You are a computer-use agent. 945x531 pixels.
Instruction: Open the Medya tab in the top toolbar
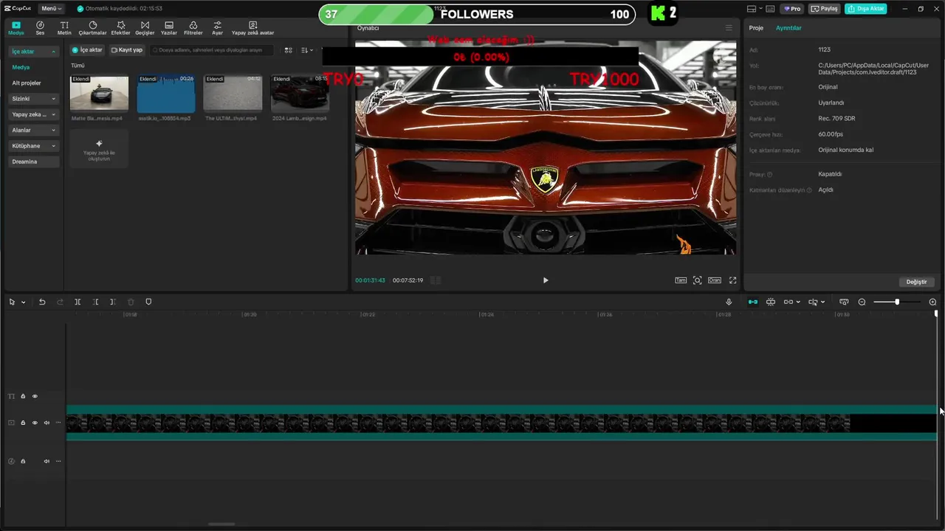(x=16, y=28)
